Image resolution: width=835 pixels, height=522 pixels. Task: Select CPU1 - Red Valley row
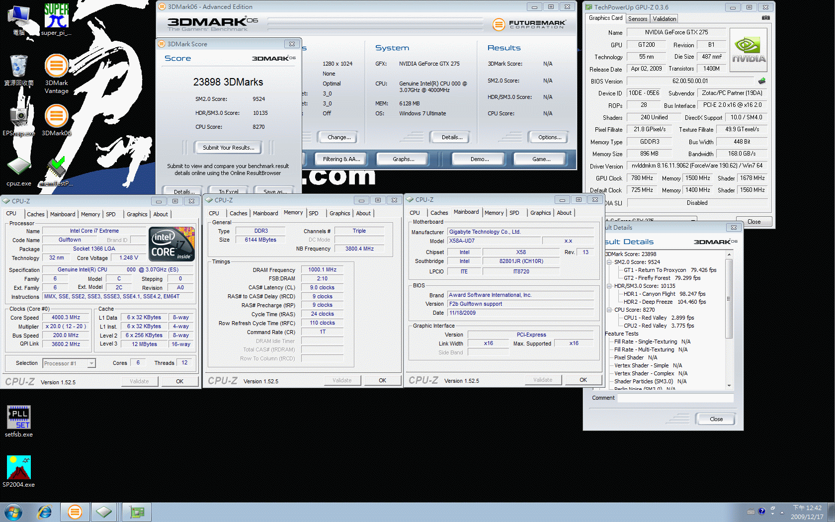pos(659,318)
